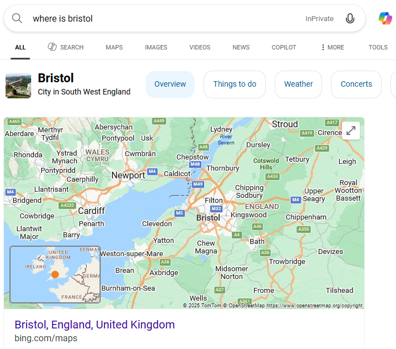
Task: Click the M32 motorway shield on map
Action: click(216, 209)
